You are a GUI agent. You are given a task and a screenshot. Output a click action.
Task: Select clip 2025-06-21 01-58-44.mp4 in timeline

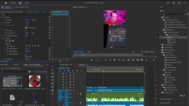click(x=121, y=90)
